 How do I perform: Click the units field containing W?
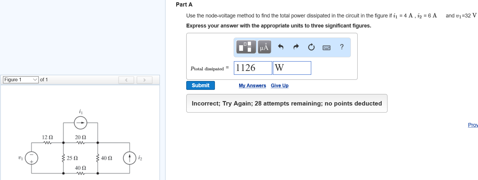[x=292, y=68]
